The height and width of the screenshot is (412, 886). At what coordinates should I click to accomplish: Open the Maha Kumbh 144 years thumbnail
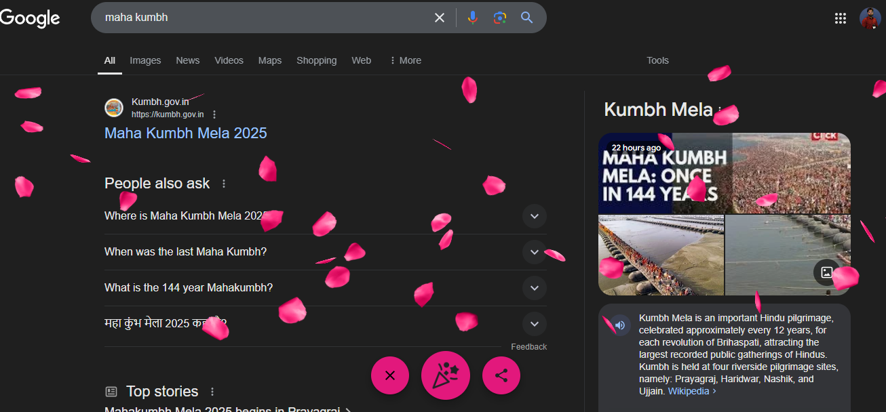(665, 173)
